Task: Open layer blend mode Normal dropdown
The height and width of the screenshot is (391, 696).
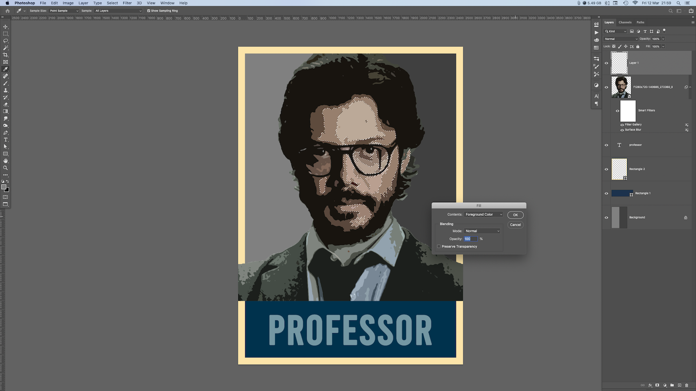Action: 621,39
